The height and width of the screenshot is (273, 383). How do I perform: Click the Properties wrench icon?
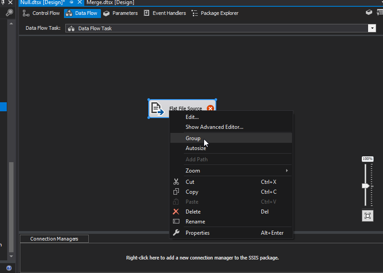pyautogui.click(x=177, y=232)
